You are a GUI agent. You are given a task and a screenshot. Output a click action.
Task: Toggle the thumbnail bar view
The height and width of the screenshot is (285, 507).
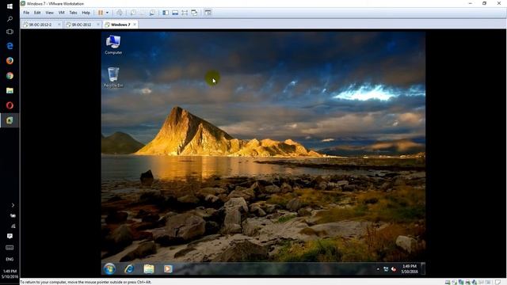point(175,13)
